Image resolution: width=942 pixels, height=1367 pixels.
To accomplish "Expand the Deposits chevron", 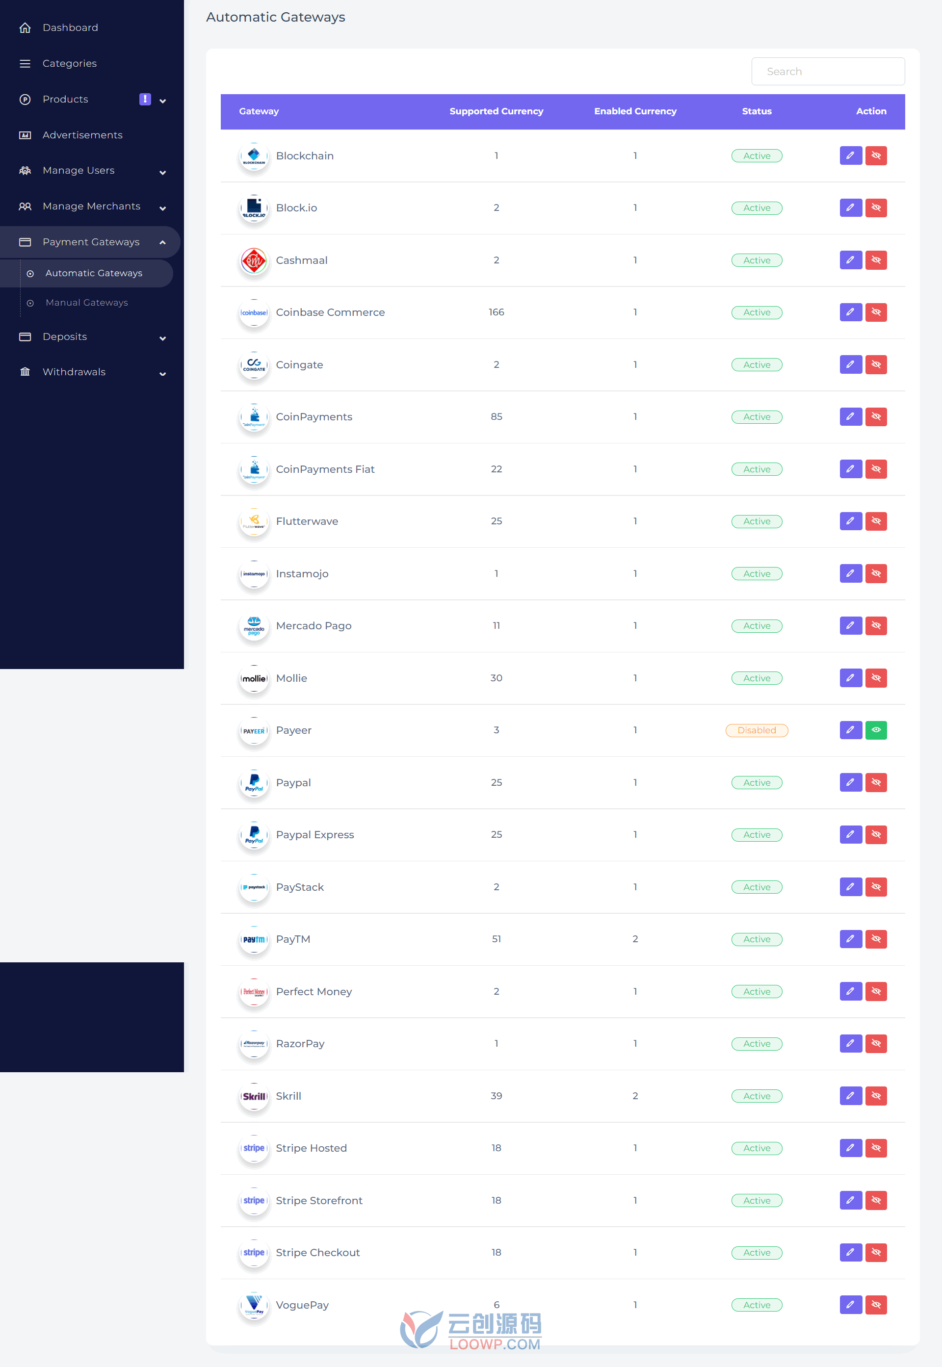I will (163, 338).
